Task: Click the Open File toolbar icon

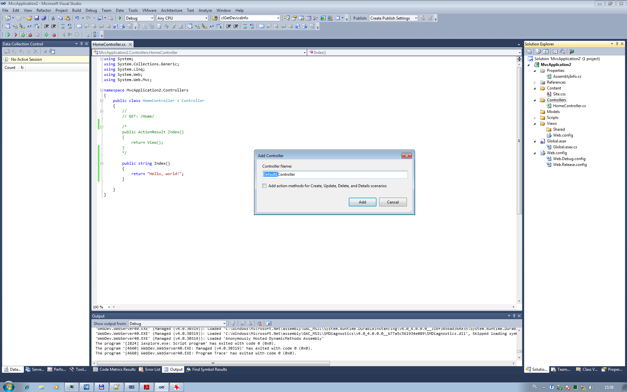Action: click(x=29, y=18)
